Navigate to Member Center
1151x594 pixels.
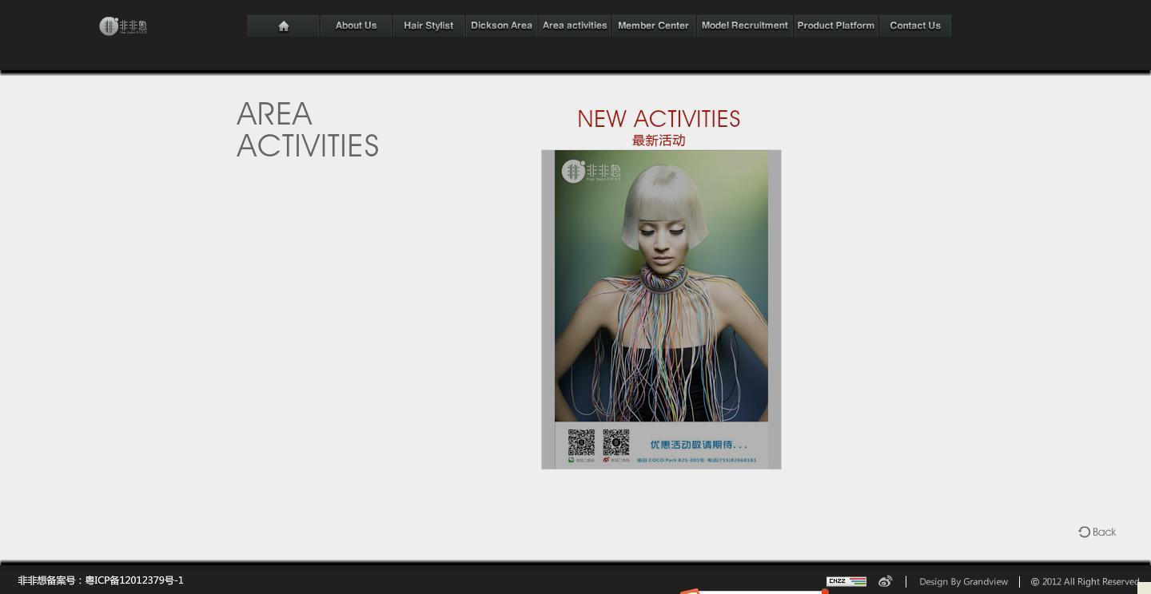pos(653,26)
